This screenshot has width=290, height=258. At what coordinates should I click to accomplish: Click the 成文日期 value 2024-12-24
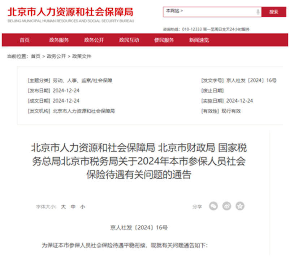tap(66, 101)
